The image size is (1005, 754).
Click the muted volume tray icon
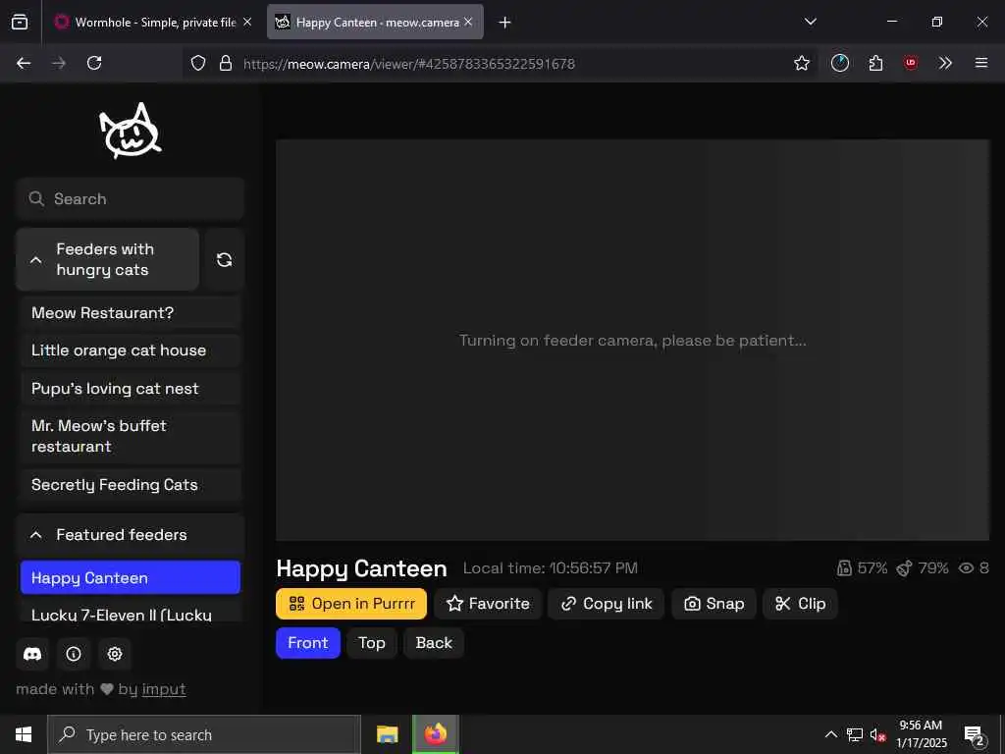pos(877,734)
